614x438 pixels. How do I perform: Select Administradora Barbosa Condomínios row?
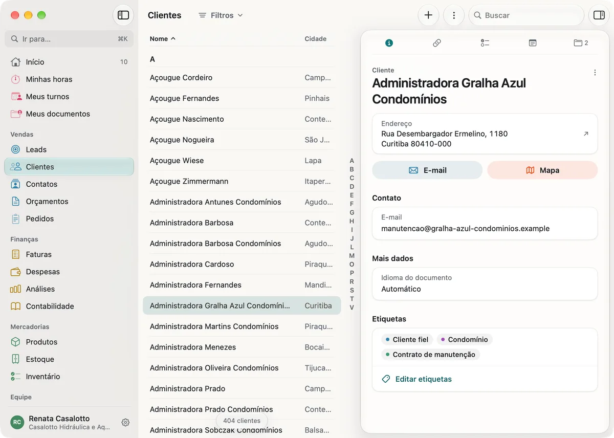(242, 244)
